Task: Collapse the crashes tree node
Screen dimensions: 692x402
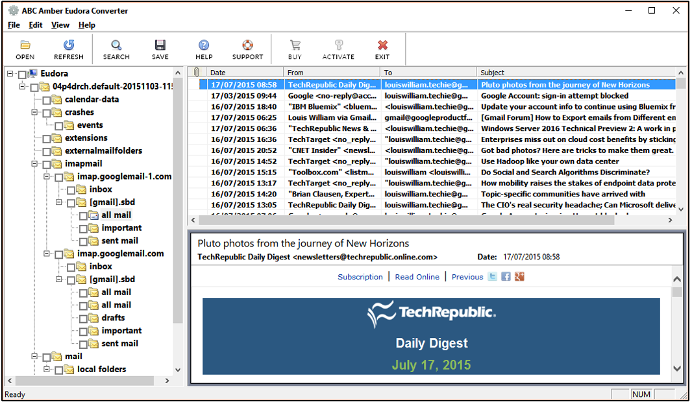Action: pos(34,112)
